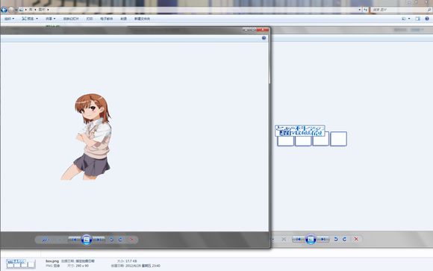Image resolution: width=433 pixels, height=271 pixels.
Task: Go back with the Explorer back arrow
Action: click(x=4, y=10)
